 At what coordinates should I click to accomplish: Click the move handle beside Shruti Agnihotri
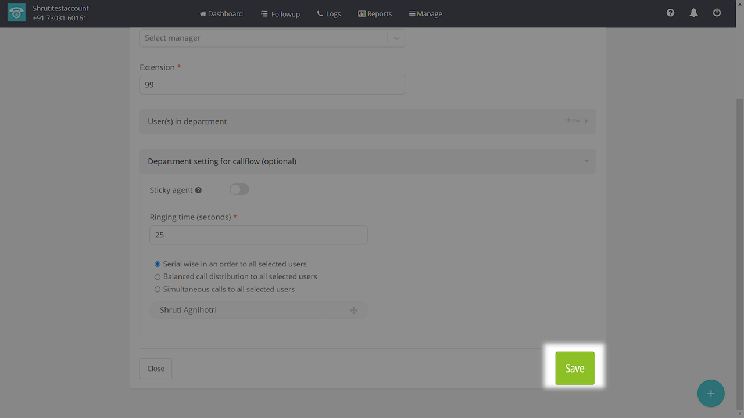[353, 311]
